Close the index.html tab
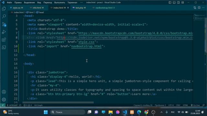The image size is (207, 116). (68, 8)
